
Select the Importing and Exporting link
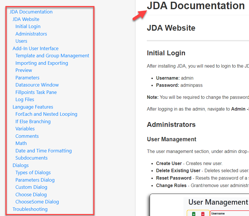tap(41, 63)
